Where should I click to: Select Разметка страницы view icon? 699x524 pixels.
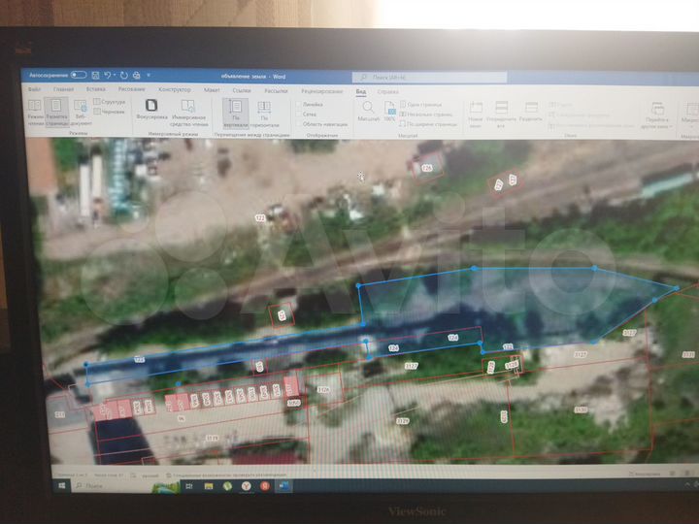click(x=56, y=112)
